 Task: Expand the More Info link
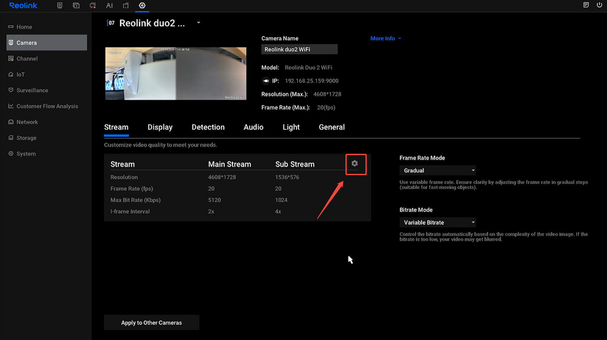386,39
